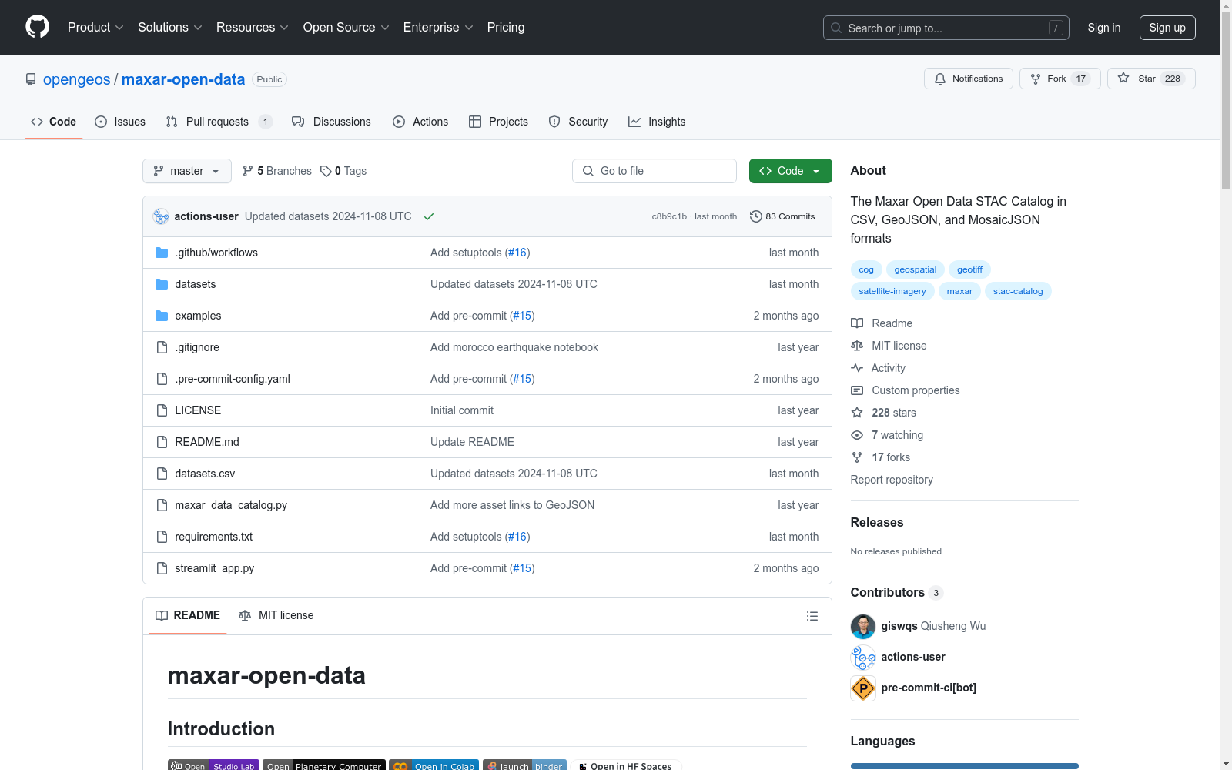Click the datasets folder icon
This screenshot has width=1232, height=770.
coord(162,284)
